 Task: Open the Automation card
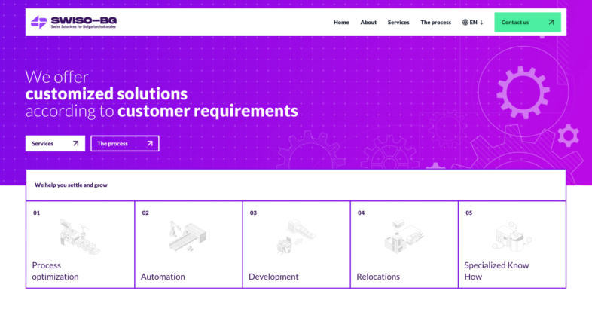[x=188, y=245]
